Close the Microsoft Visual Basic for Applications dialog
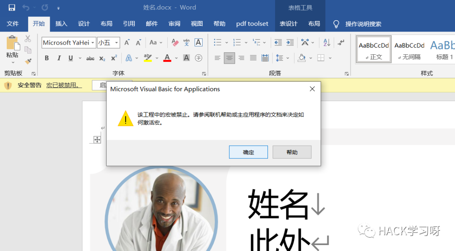The width and height of the screenshot is (455, 251). [x=312, y=89]
